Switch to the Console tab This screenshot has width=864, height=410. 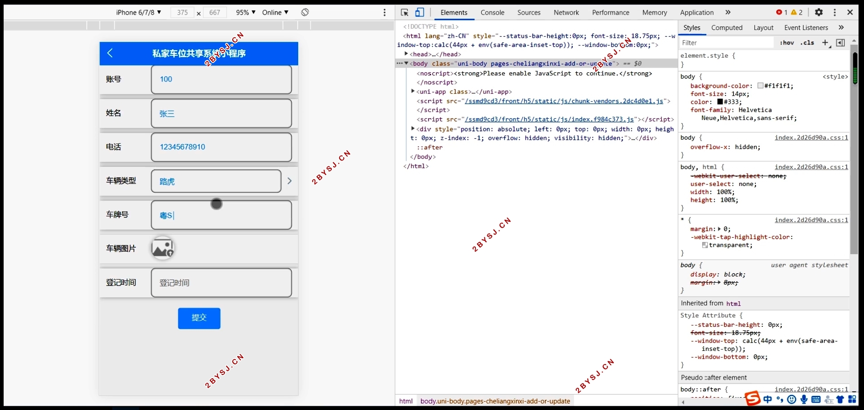coord(492,12)
